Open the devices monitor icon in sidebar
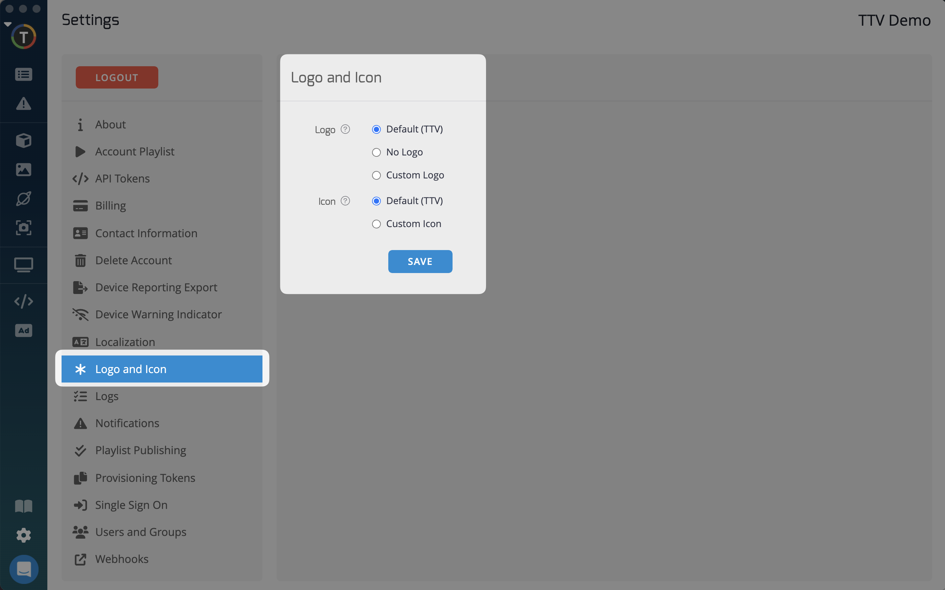 pyautogui.click(x=23, y=265)
